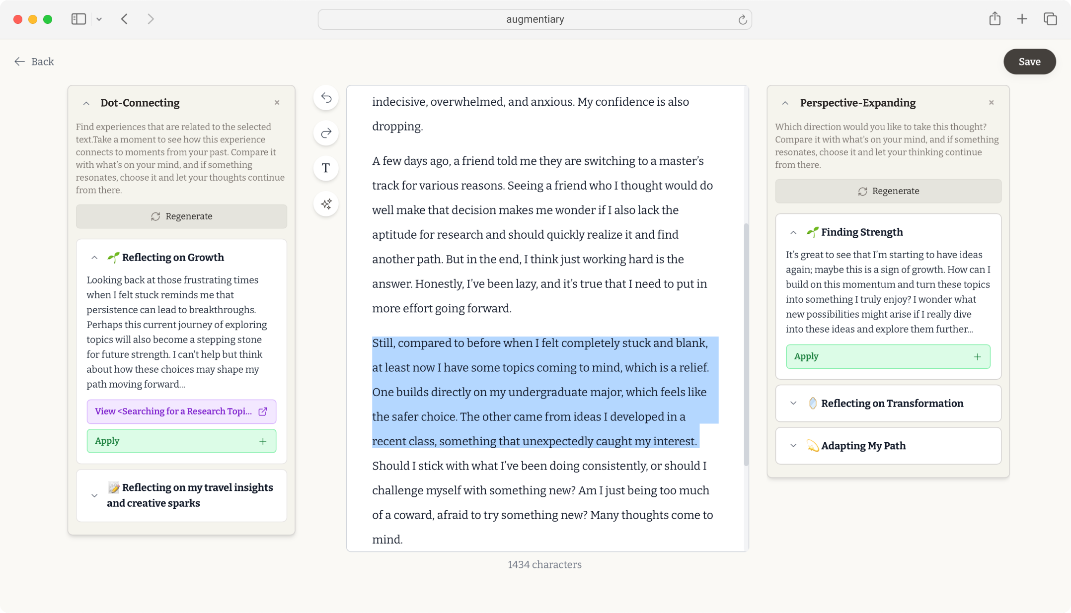Close the Perspective-Expanding panel
The height and width of the screenshot is (613, 1071).
[x=991, y=103]
